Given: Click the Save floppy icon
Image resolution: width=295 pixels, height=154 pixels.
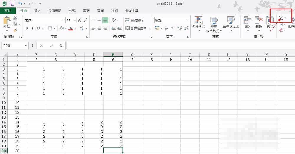Looking at the screenshot, I should (12, 4).
